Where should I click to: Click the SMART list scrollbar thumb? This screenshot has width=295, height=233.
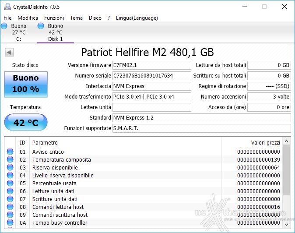(287, 170)
